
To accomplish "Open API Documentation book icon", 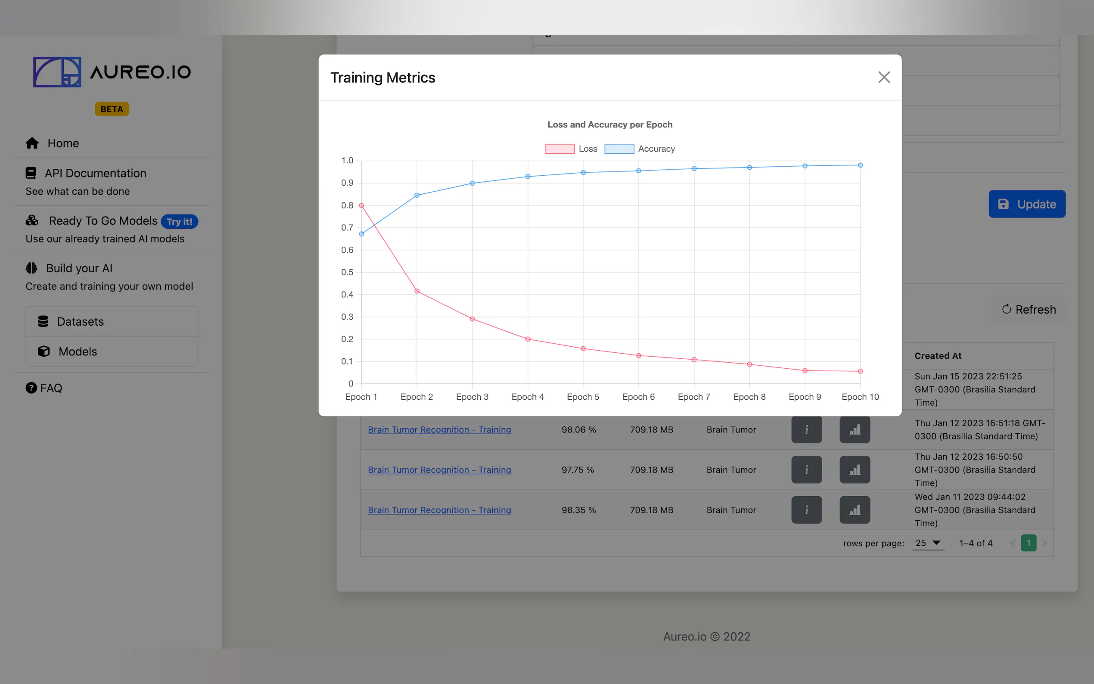I will point(31,173).
